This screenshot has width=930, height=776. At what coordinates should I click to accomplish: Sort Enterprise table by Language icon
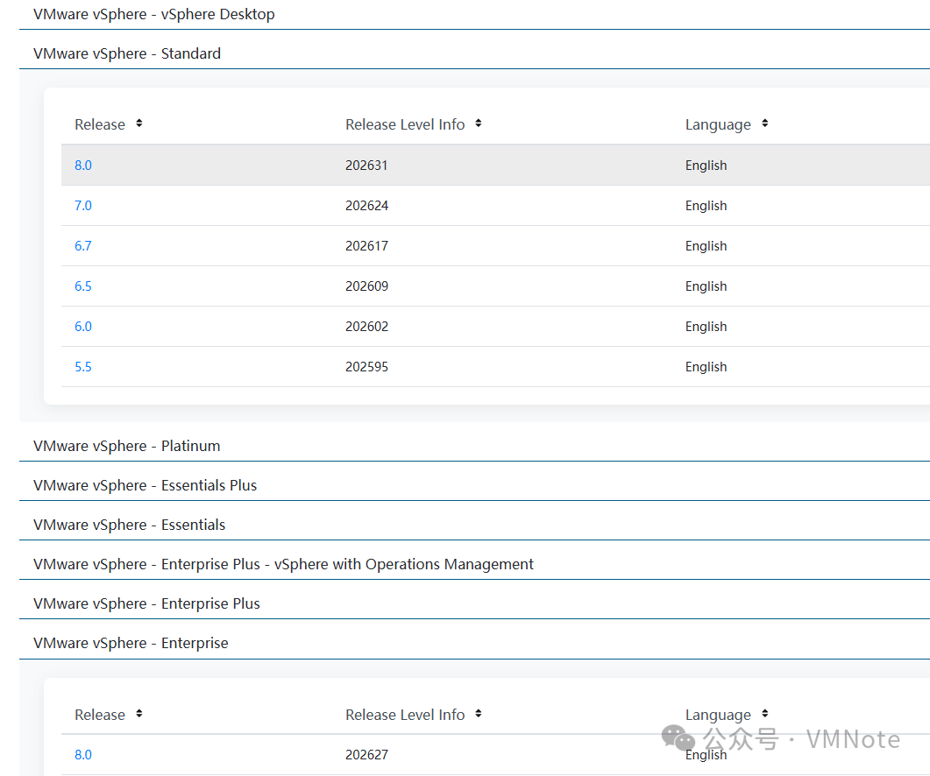764,713
